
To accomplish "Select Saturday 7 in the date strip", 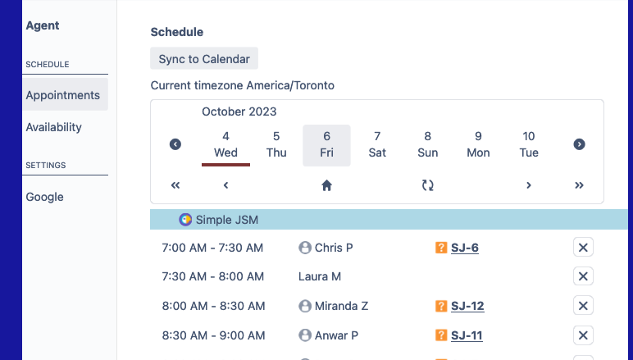I will click(x=377, y=144).
